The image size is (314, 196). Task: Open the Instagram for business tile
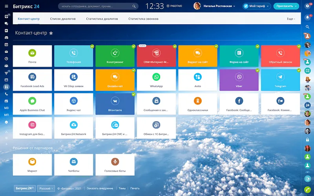coord(32,127)
